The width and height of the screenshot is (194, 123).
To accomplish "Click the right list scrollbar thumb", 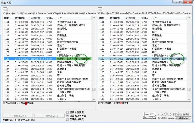I will tap(189, 89).
